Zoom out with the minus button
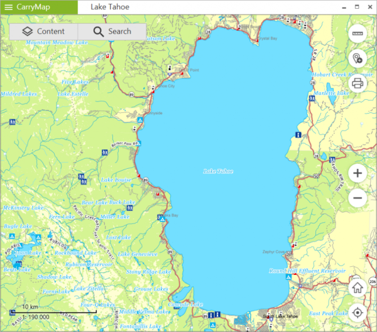Screen dimensions: 377x332 358,198
